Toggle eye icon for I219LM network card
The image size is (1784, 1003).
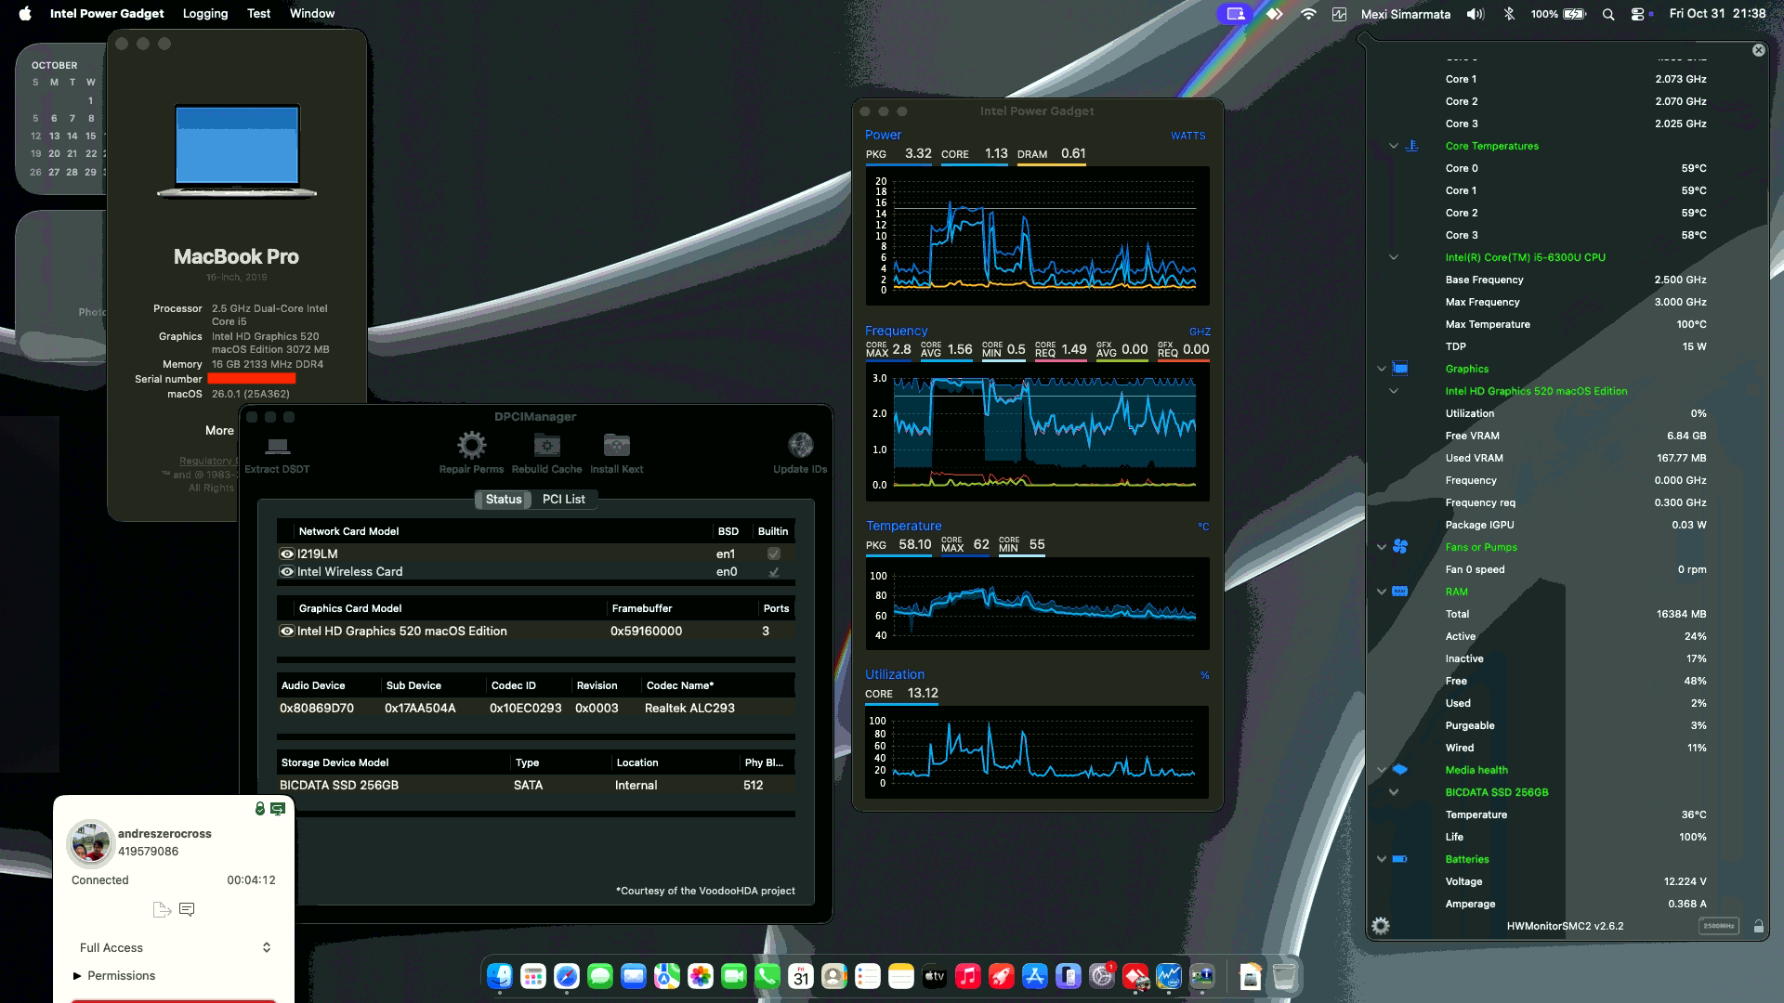[287, 554]
